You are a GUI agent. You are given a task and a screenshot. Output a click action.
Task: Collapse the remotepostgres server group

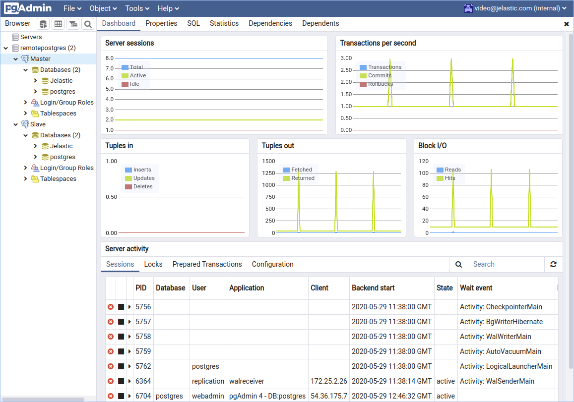6,48
